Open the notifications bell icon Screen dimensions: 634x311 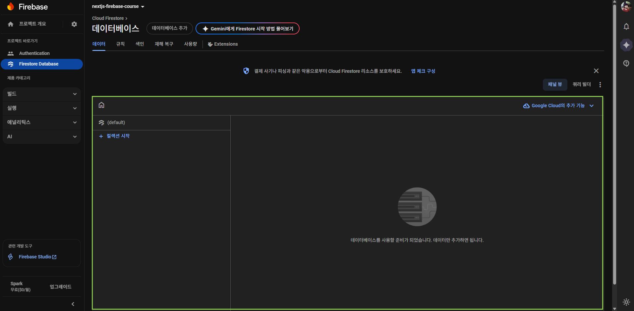coord(626,26)
